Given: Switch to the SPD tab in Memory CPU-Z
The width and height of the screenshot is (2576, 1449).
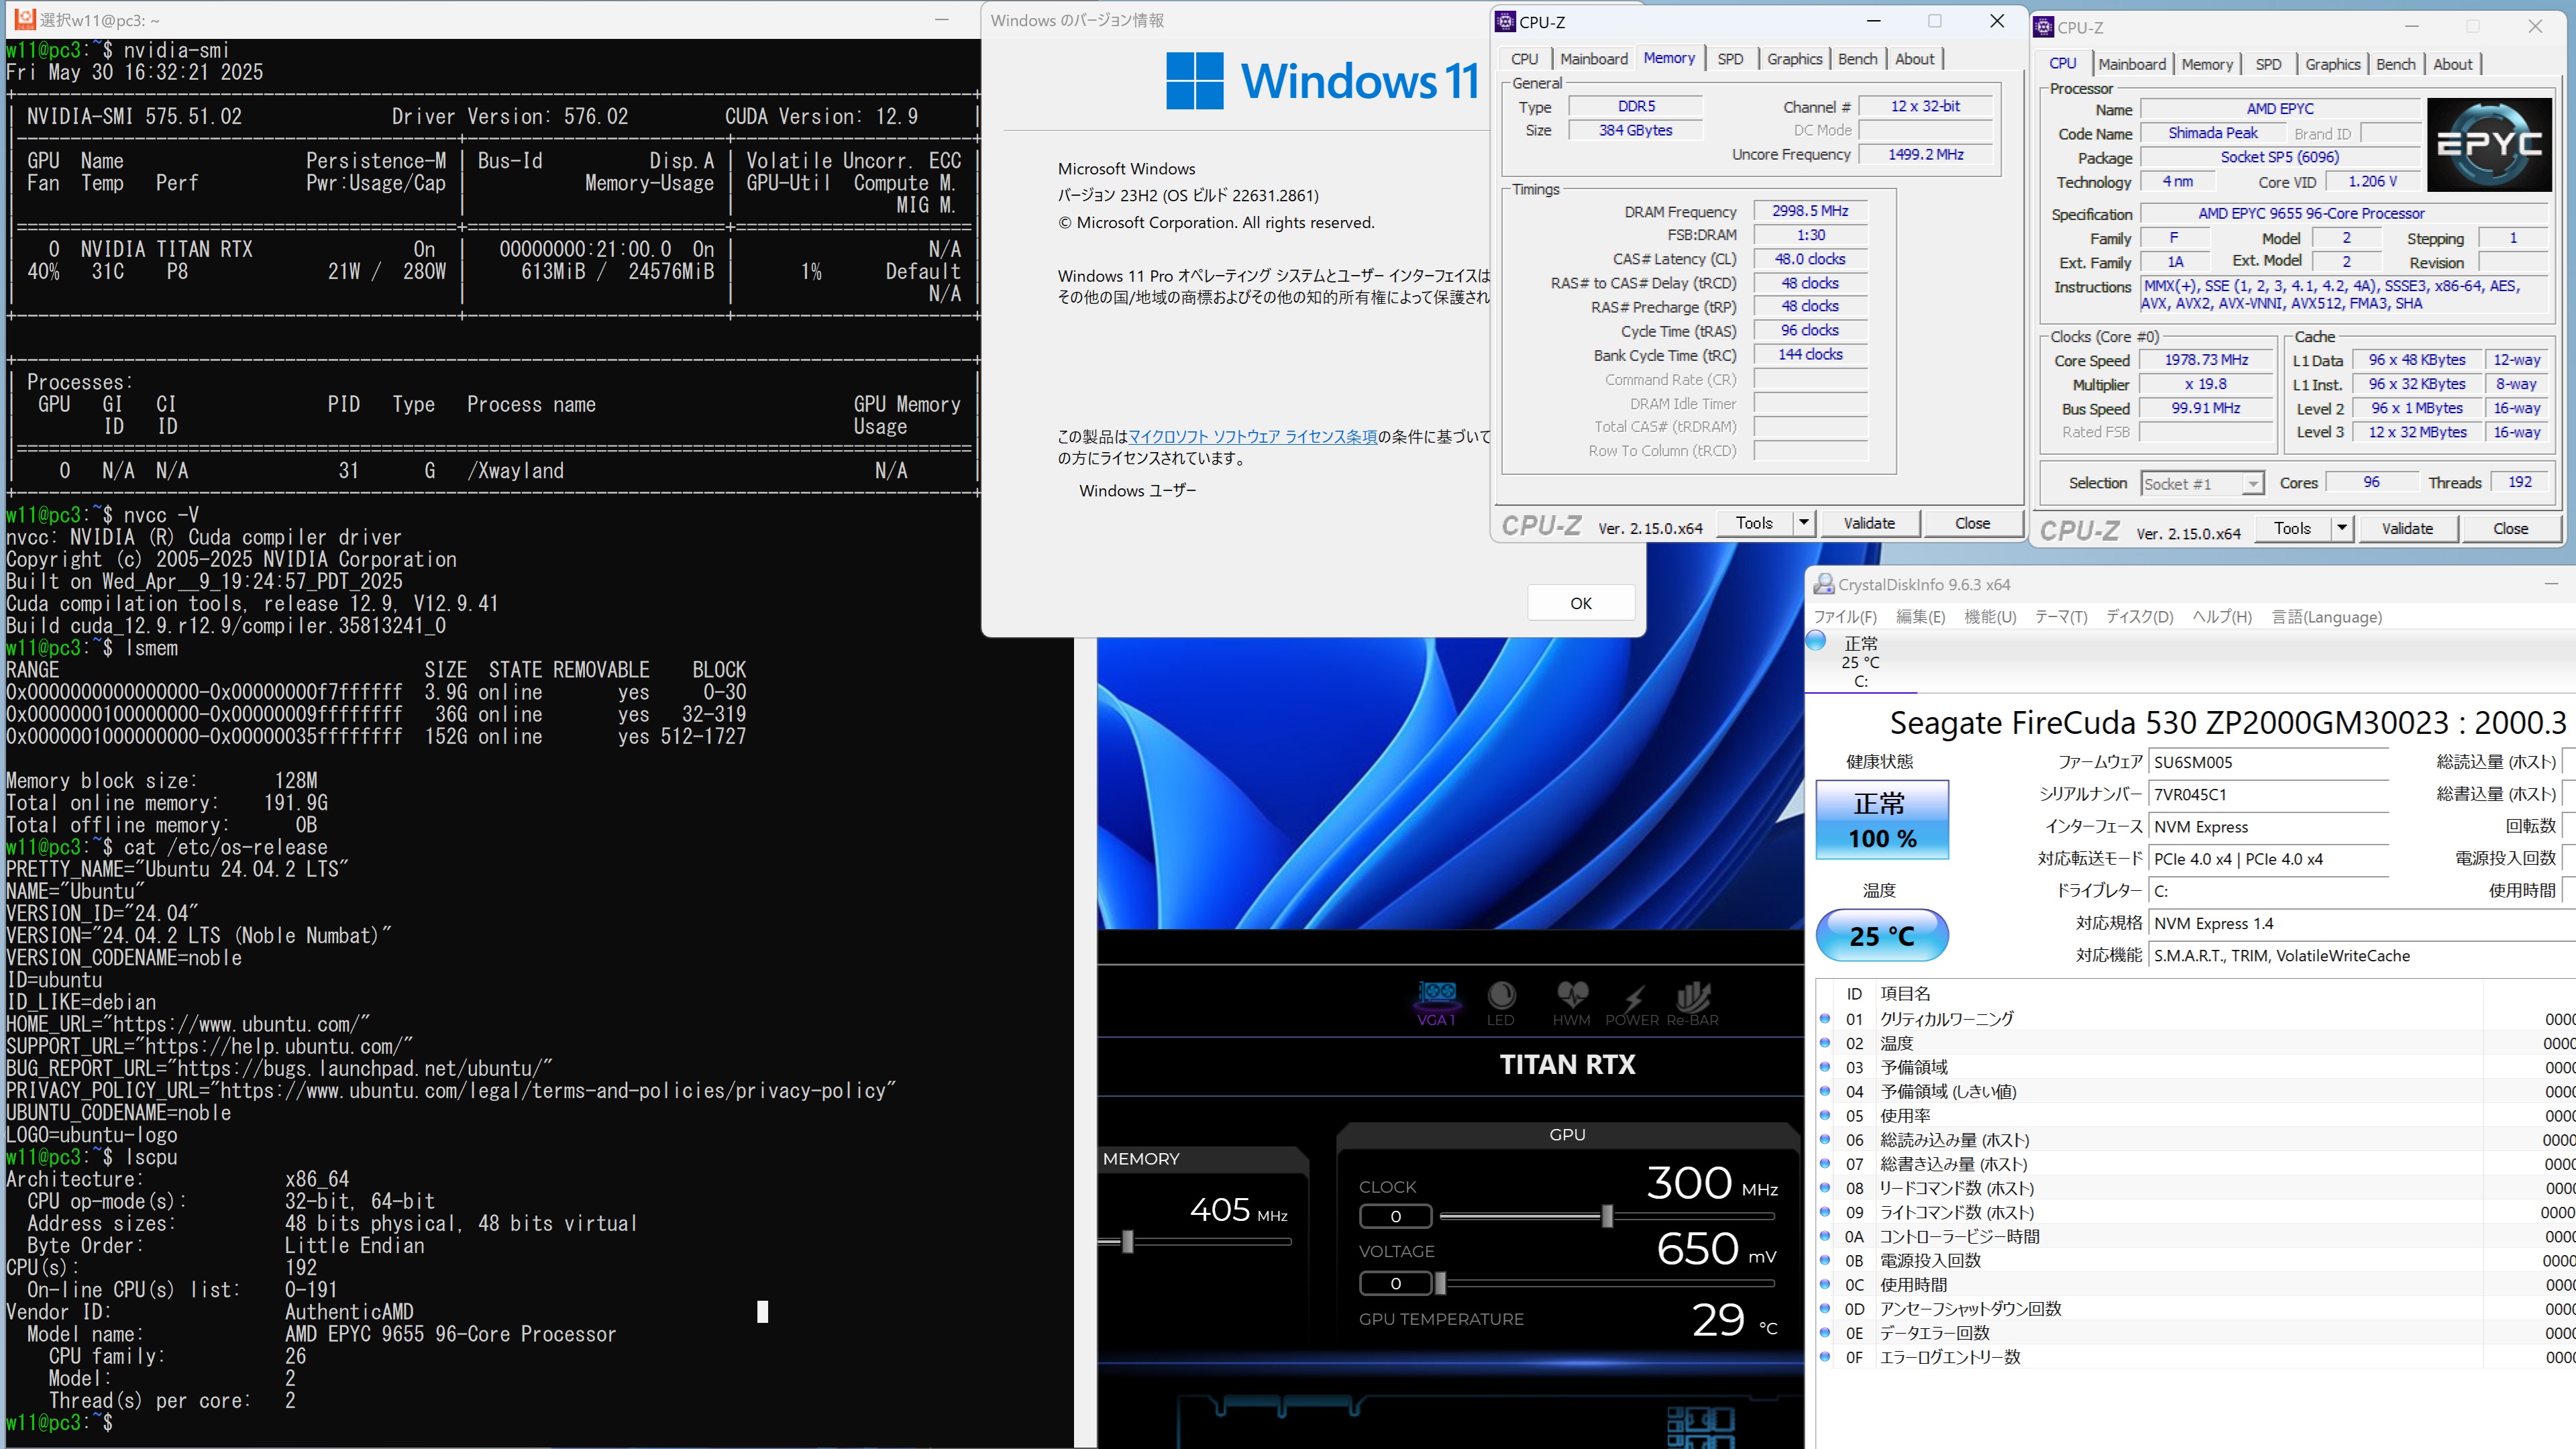Looking at the screenshot, I should tap(1730, 59).
